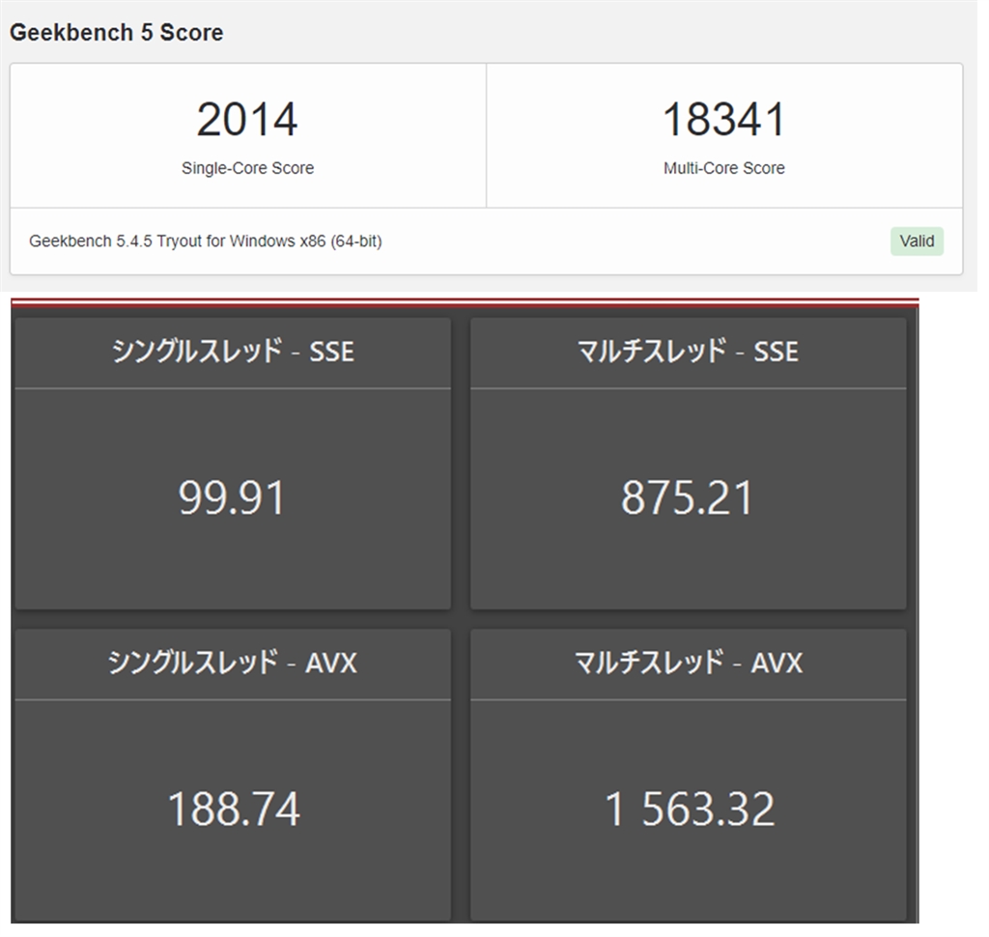Click the Multi-Core Score label
The width and height of the screenshot is (989, 937).
[724, 168]
